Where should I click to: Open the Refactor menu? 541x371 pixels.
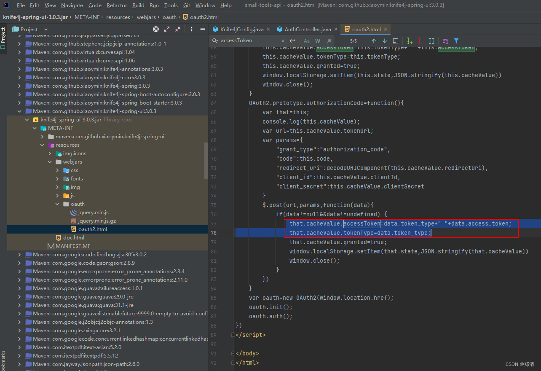click(117, 5)
